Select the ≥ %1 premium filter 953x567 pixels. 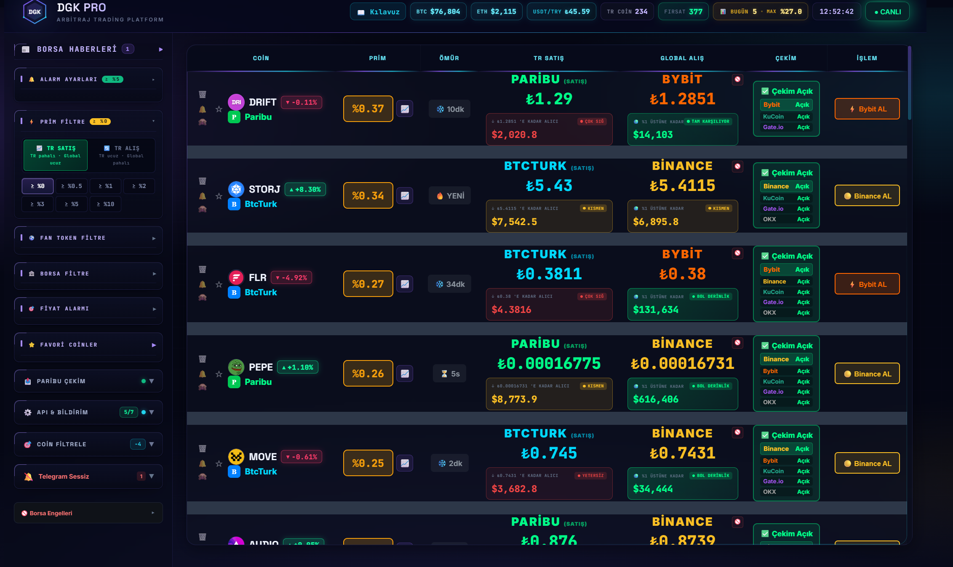(105, 186)
